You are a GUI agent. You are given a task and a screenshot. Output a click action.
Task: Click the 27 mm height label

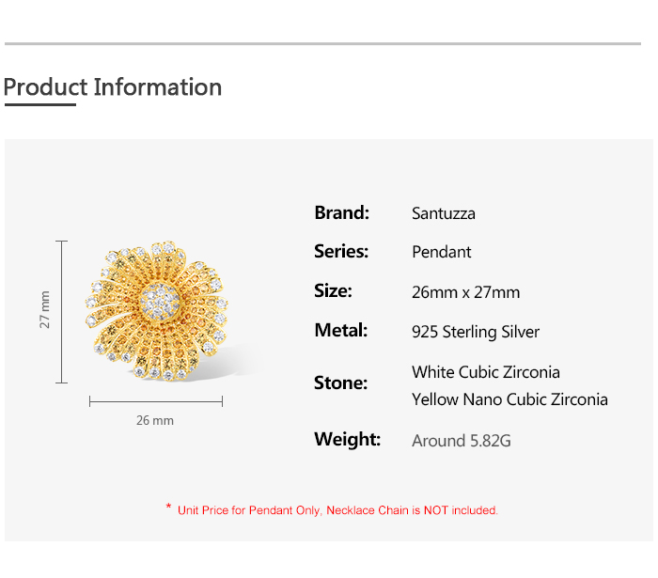(x=45, y=309)
